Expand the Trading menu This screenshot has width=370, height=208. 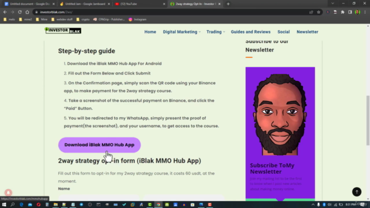tap(216, 32)
